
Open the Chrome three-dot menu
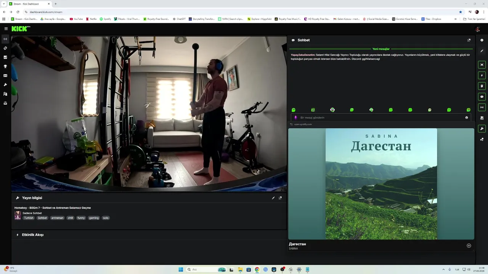[484, 12]
